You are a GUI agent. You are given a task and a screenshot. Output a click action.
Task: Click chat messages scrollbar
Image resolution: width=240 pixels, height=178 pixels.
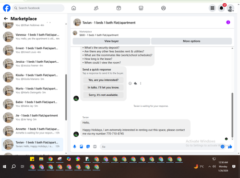[232, 115]
